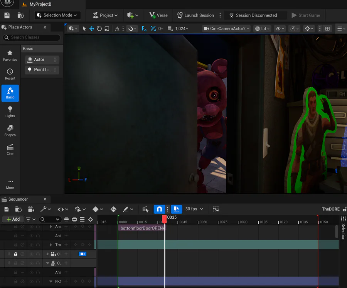Screen dimensions: 347x288
Task: Open the Sequencer keyframe diamond options
Action: click(x=98, y=209)
